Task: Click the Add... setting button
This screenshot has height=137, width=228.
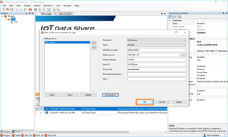Action: pyautogui.click(x=53, y=95)
